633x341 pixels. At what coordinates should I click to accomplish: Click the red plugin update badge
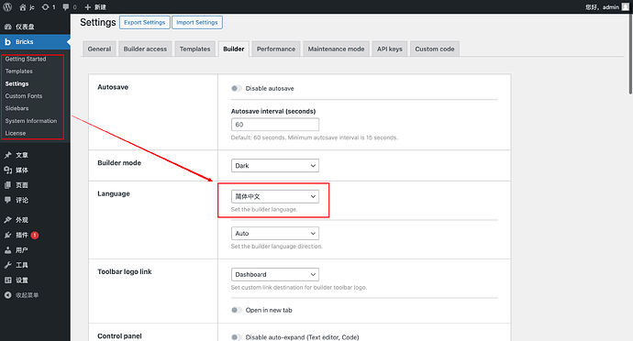tap(35, 236)
